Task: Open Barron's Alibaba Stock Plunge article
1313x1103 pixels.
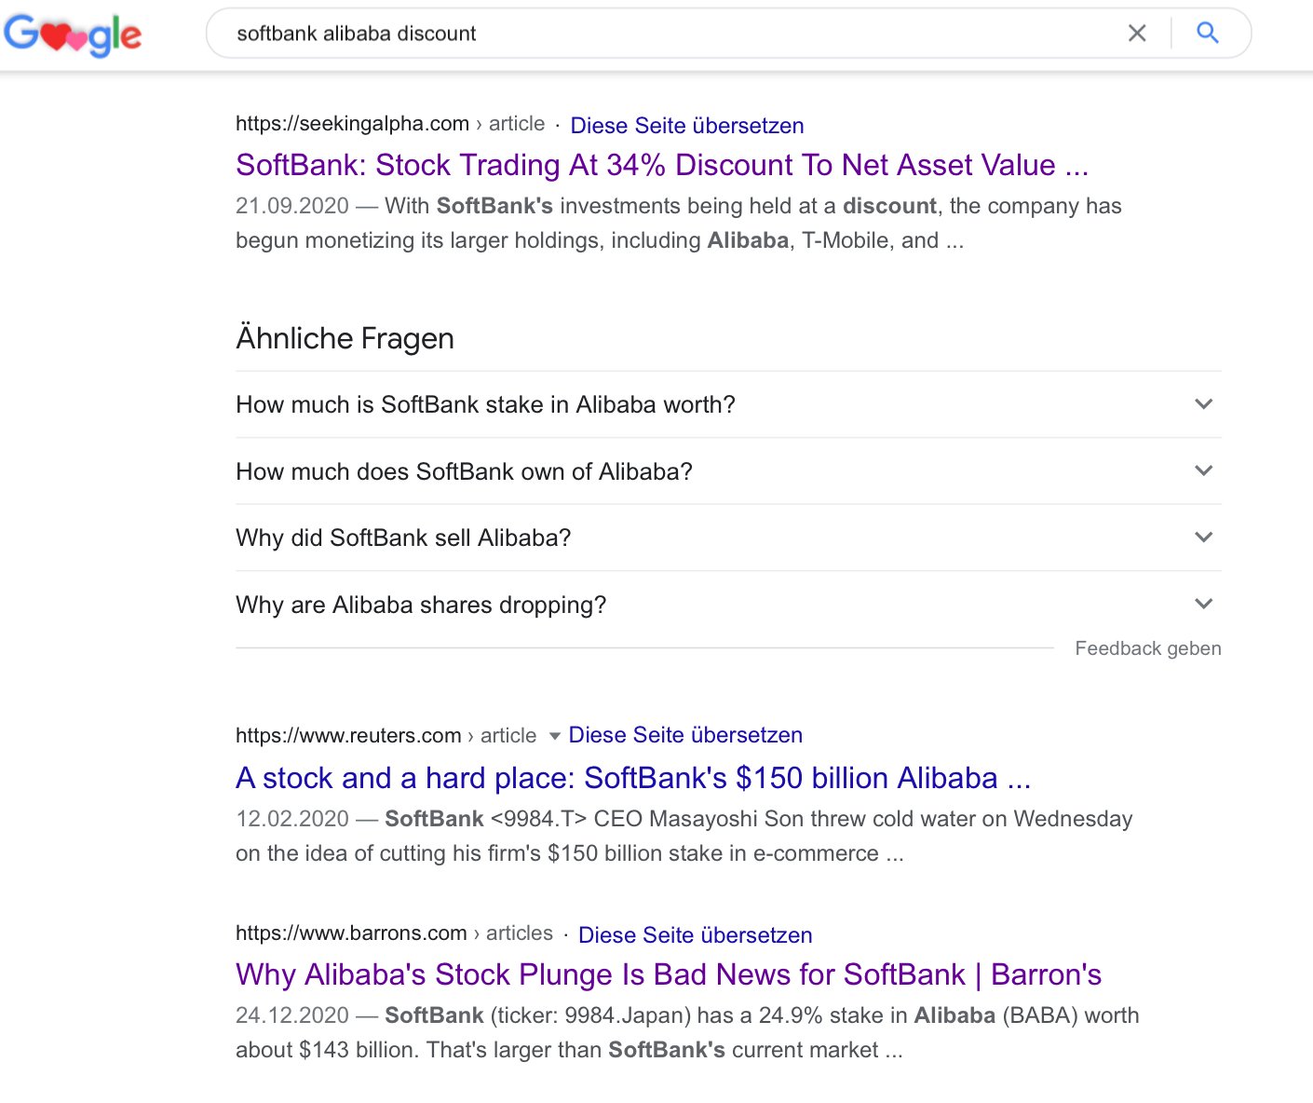Action: pos(668,974)
